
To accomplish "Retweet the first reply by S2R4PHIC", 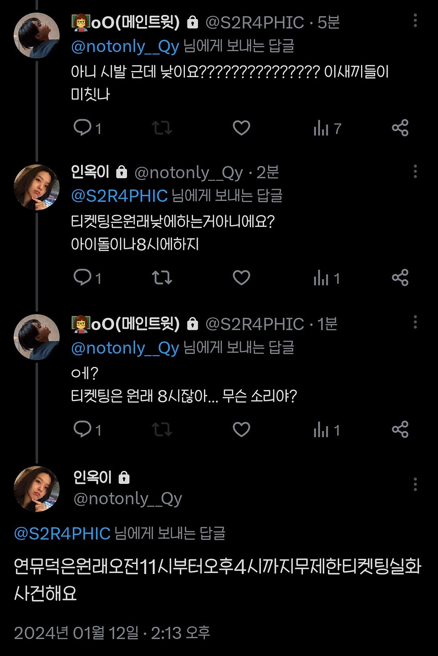I will click(162, 128).
